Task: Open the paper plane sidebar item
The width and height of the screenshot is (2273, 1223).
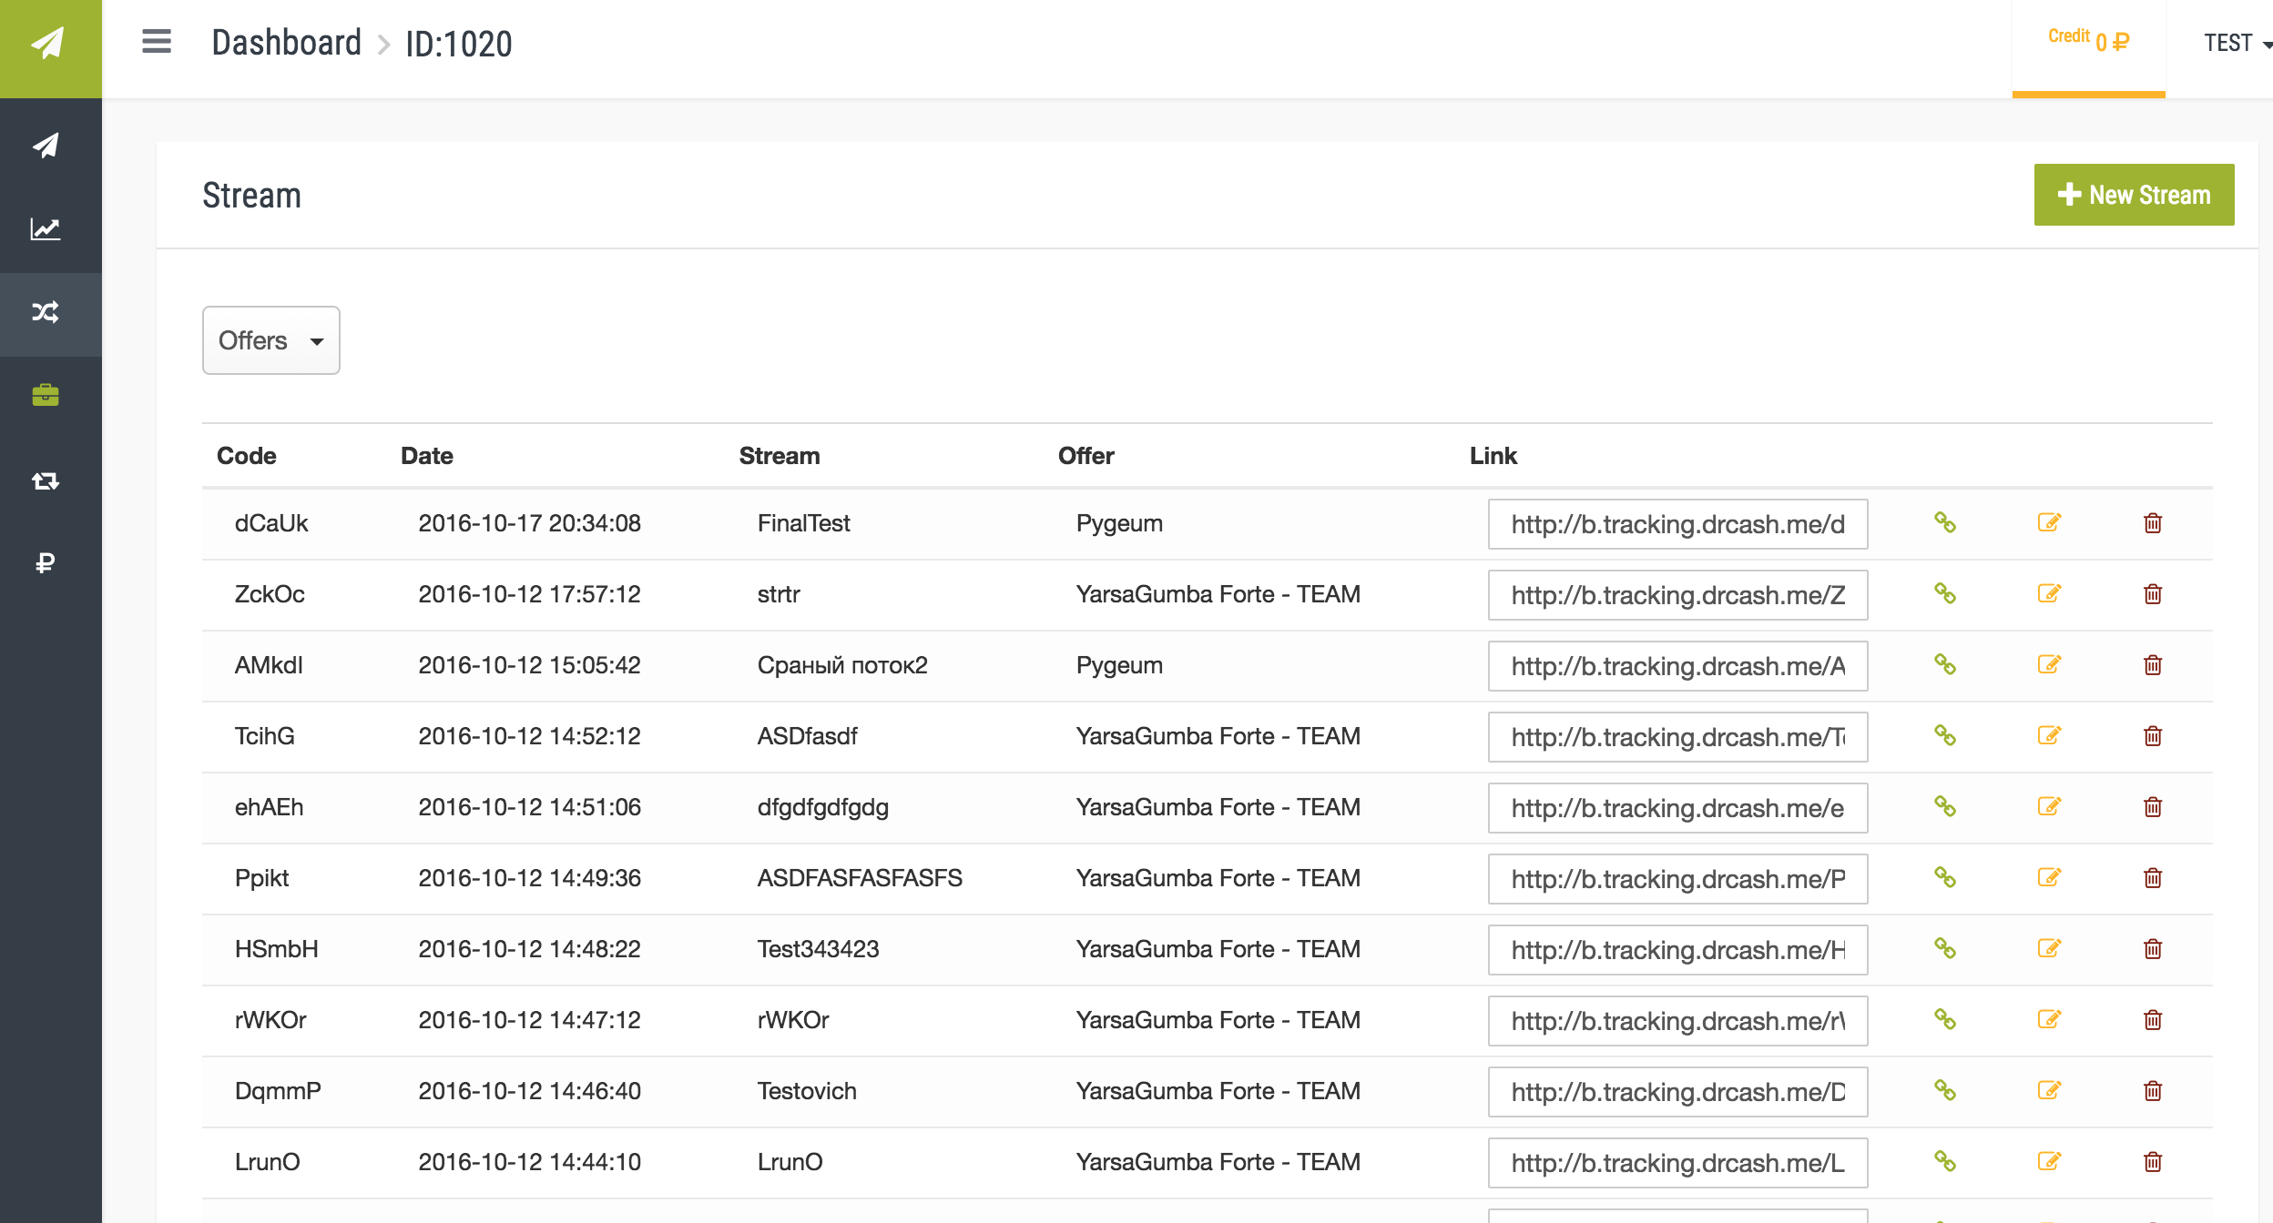Action: click(x=46, y=146)
